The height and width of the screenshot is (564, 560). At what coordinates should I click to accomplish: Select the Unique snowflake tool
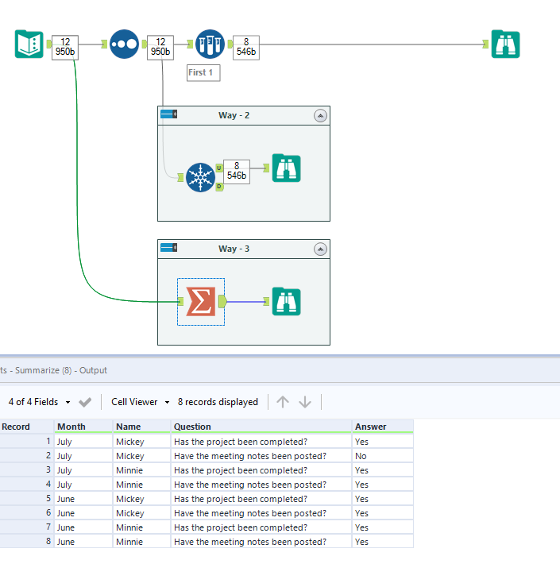pyautogui.click(x=200, y=177)
